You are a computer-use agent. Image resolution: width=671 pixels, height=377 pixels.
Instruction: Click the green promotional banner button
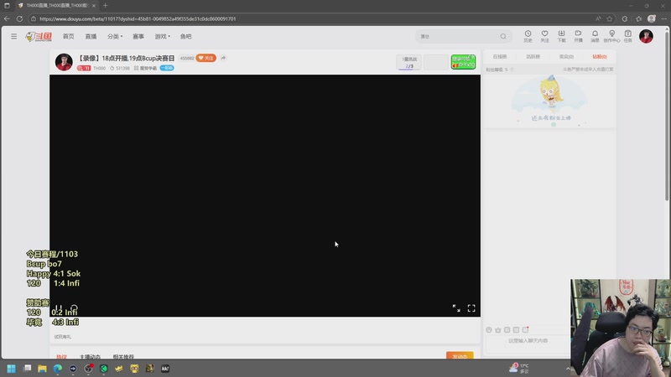(x=463, y=62)
